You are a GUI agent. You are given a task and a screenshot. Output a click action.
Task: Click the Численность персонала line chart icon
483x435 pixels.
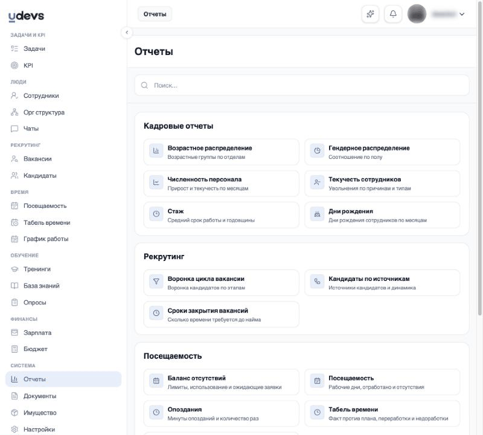(156, 182)
